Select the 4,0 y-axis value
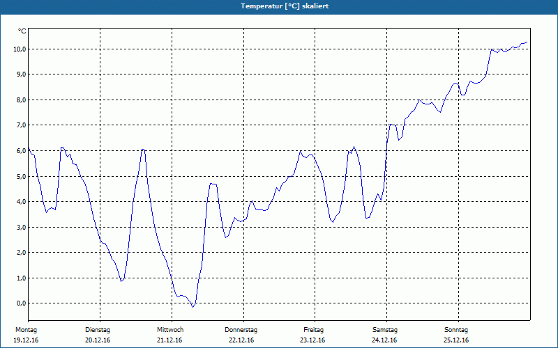 (21, 201)
